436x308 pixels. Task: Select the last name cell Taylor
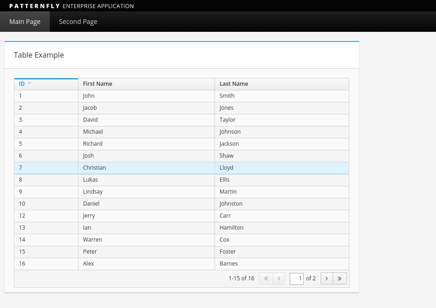pyautogui.click(x=282, y=120)
